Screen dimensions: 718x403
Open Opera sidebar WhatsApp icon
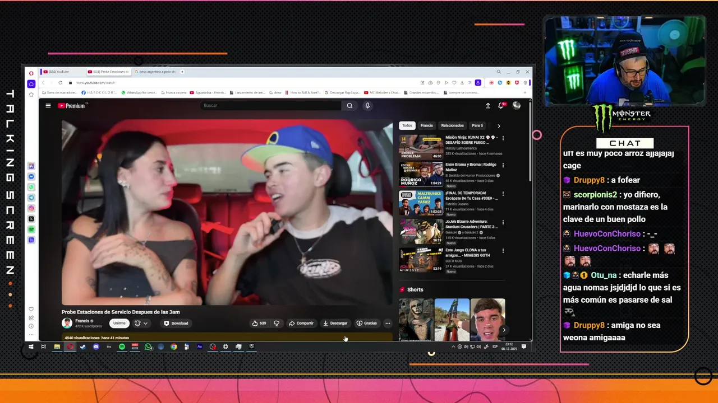[31, 187]
